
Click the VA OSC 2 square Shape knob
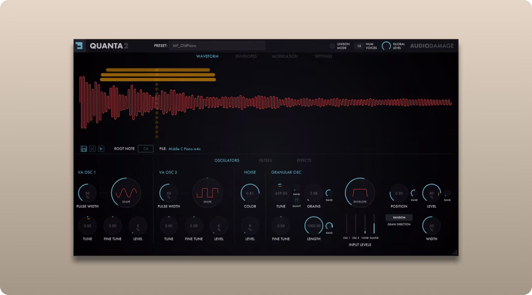[x=207, y=193]
